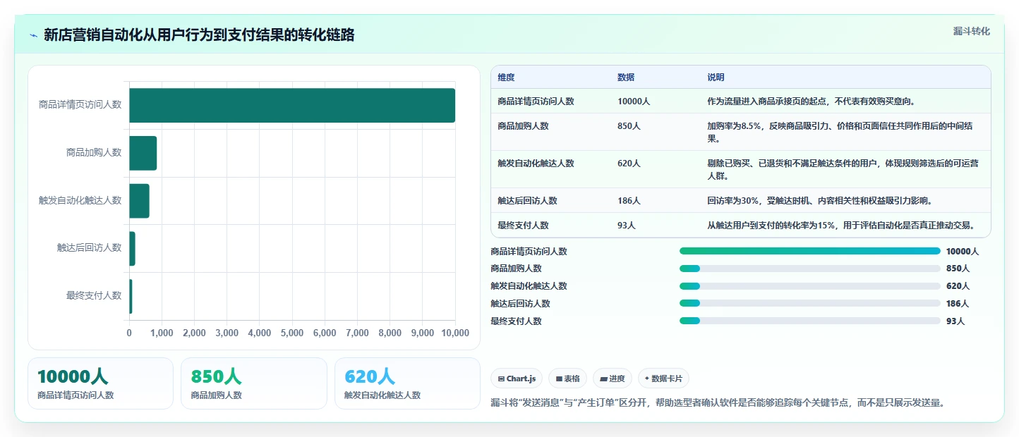
Task: Click chart axis label 最终支付人数
Action: (94, 295)
